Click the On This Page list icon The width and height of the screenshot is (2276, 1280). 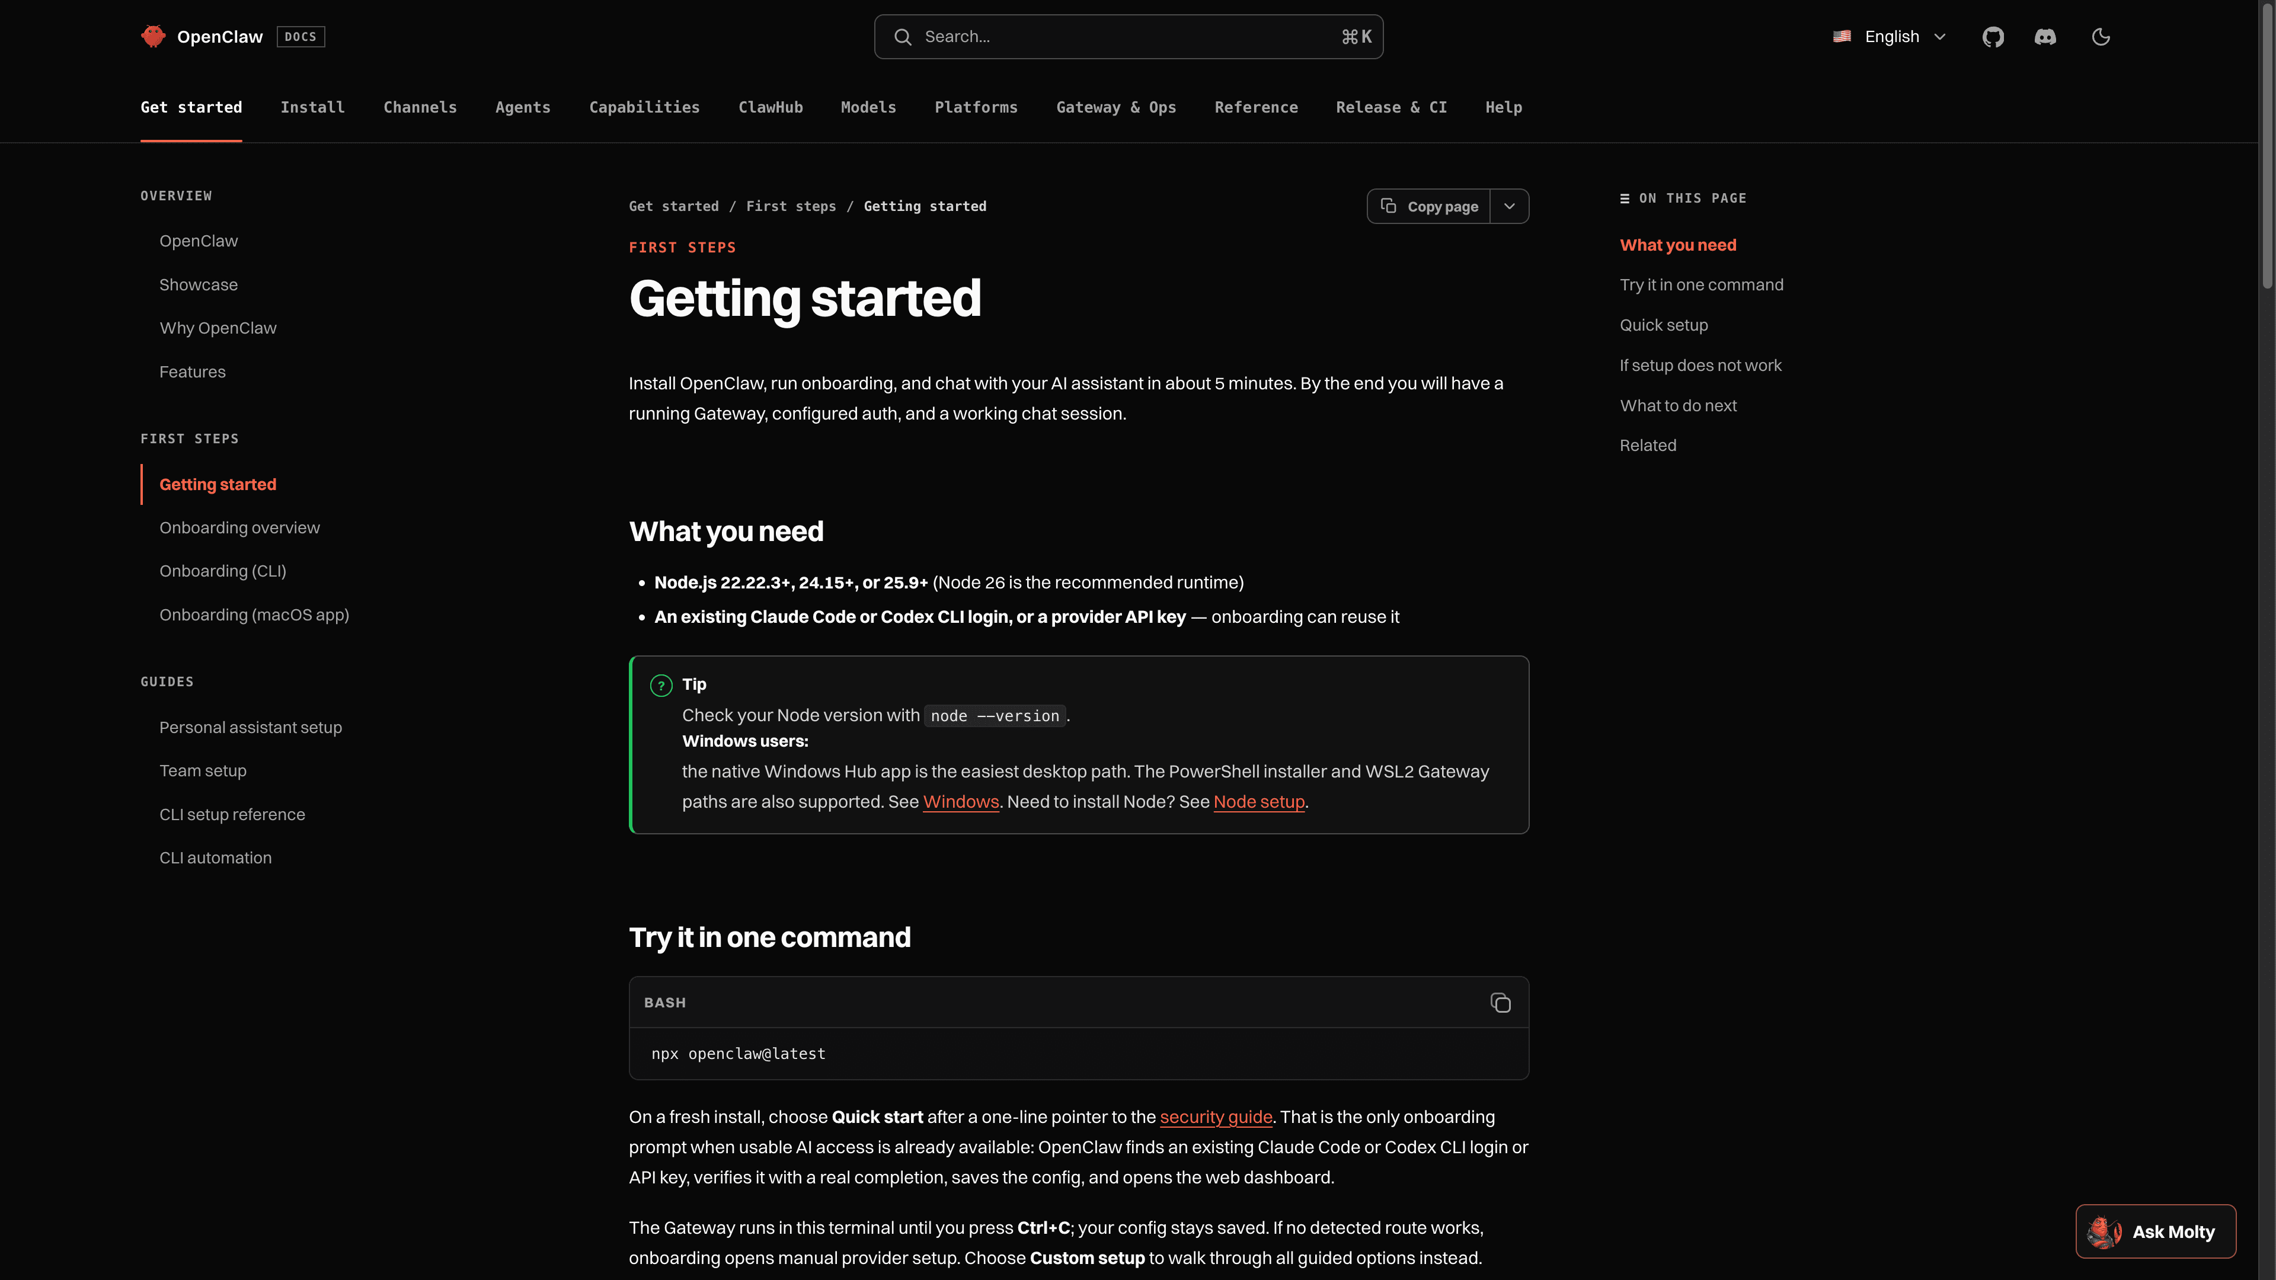[1624, 199]
